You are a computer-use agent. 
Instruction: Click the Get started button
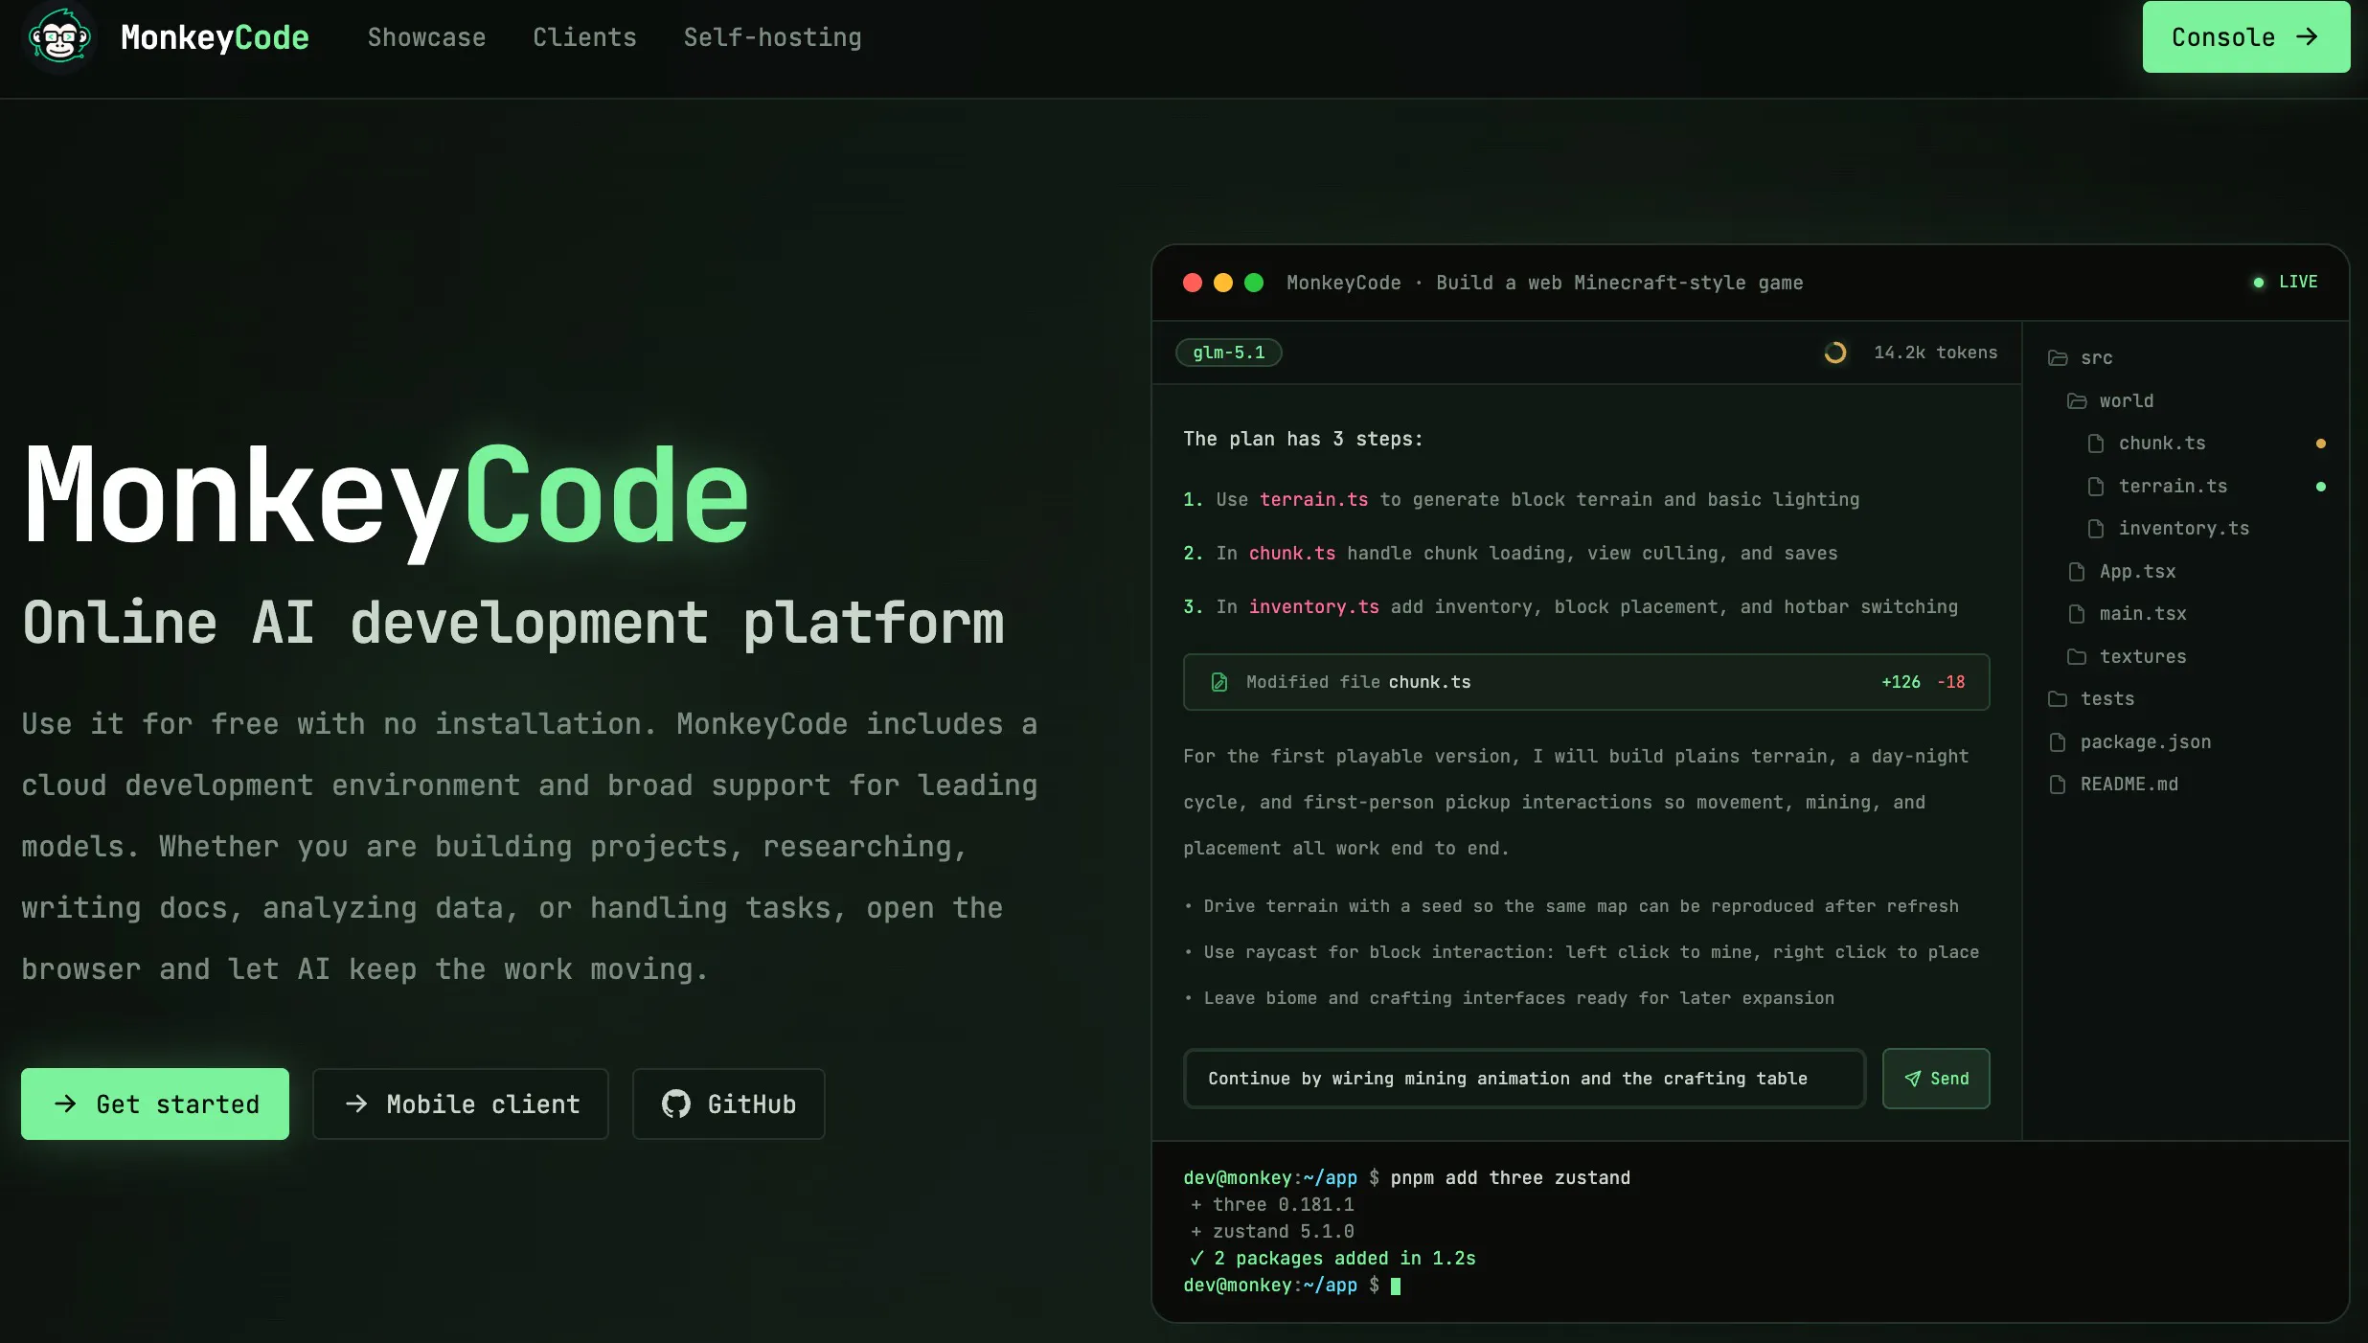(x=155, y=1104)
